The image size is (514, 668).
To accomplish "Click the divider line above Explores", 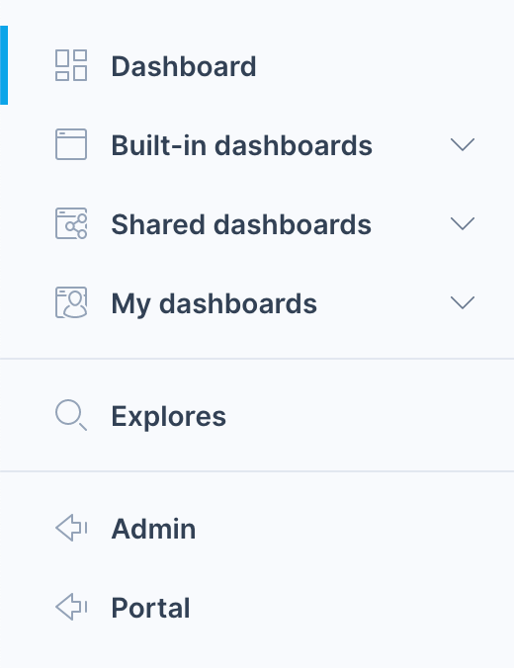I will [x=257, y=359].
